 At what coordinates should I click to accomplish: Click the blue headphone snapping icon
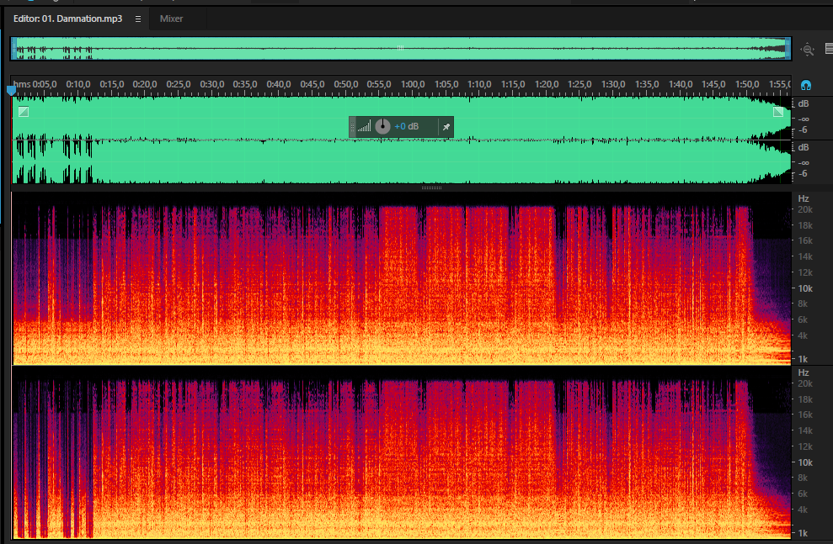805,85
